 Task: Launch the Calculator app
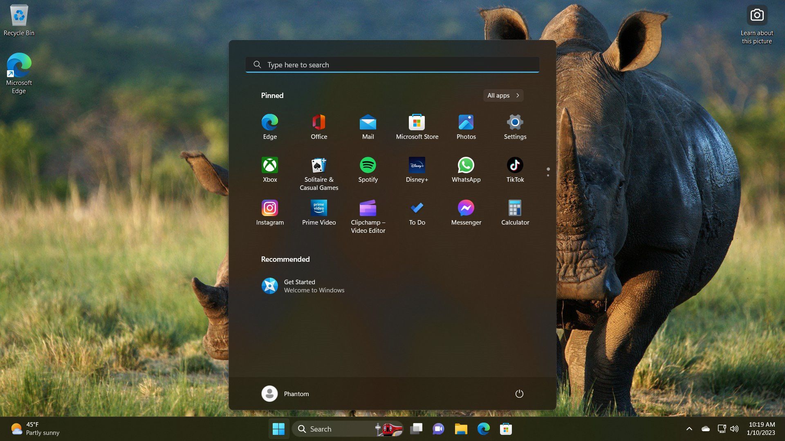pyautogui.click(x=515, y=208)
